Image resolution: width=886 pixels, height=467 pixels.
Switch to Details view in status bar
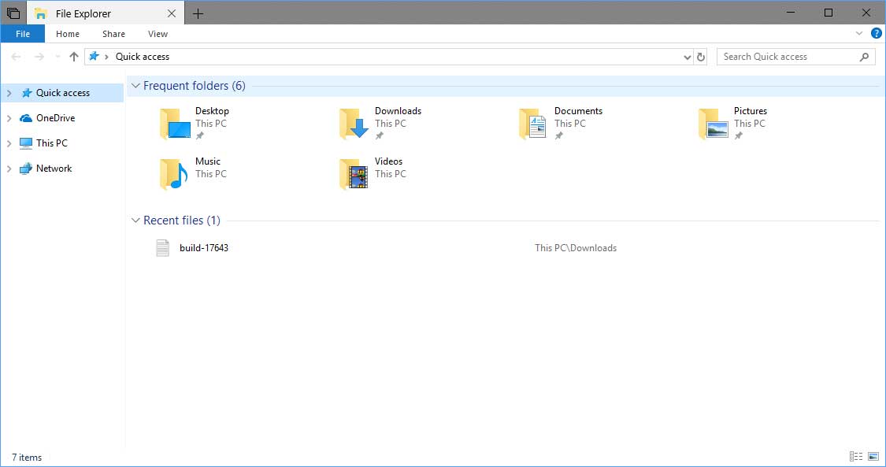[x=856, y=457]
